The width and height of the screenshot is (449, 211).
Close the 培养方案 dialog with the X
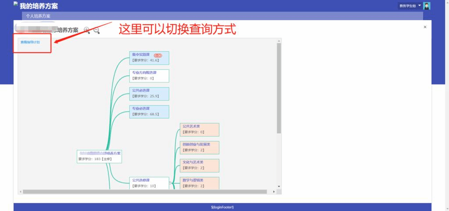point(425,27)
